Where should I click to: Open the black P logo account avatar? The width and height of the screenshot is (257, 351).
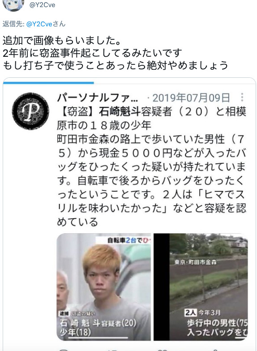pyautogui.click(x=30, y=111)
